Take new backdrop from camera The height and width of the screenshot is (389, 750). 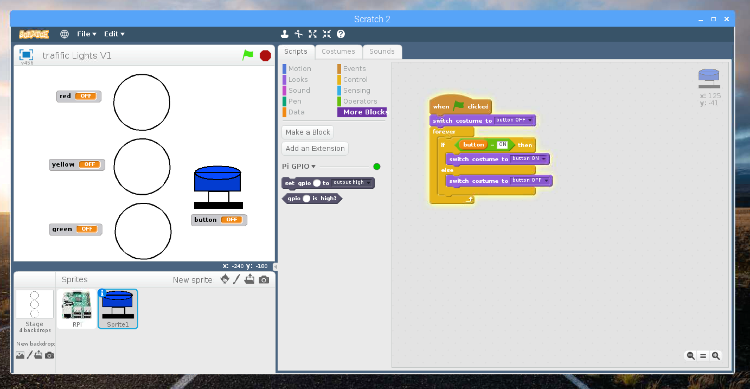[49, 355]
